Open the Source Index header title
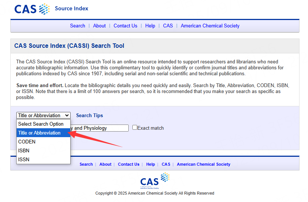 (71, 9)
